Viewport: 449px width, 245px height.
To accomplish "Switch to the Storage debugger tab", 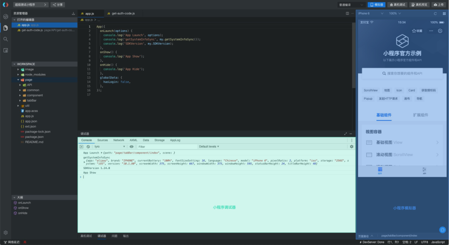I will tap(160, 140).
